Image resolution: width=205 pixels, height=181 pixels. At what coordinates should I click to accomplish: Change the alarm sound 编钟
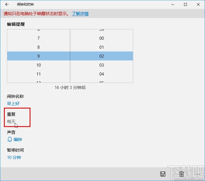click(x=18, y=139)
